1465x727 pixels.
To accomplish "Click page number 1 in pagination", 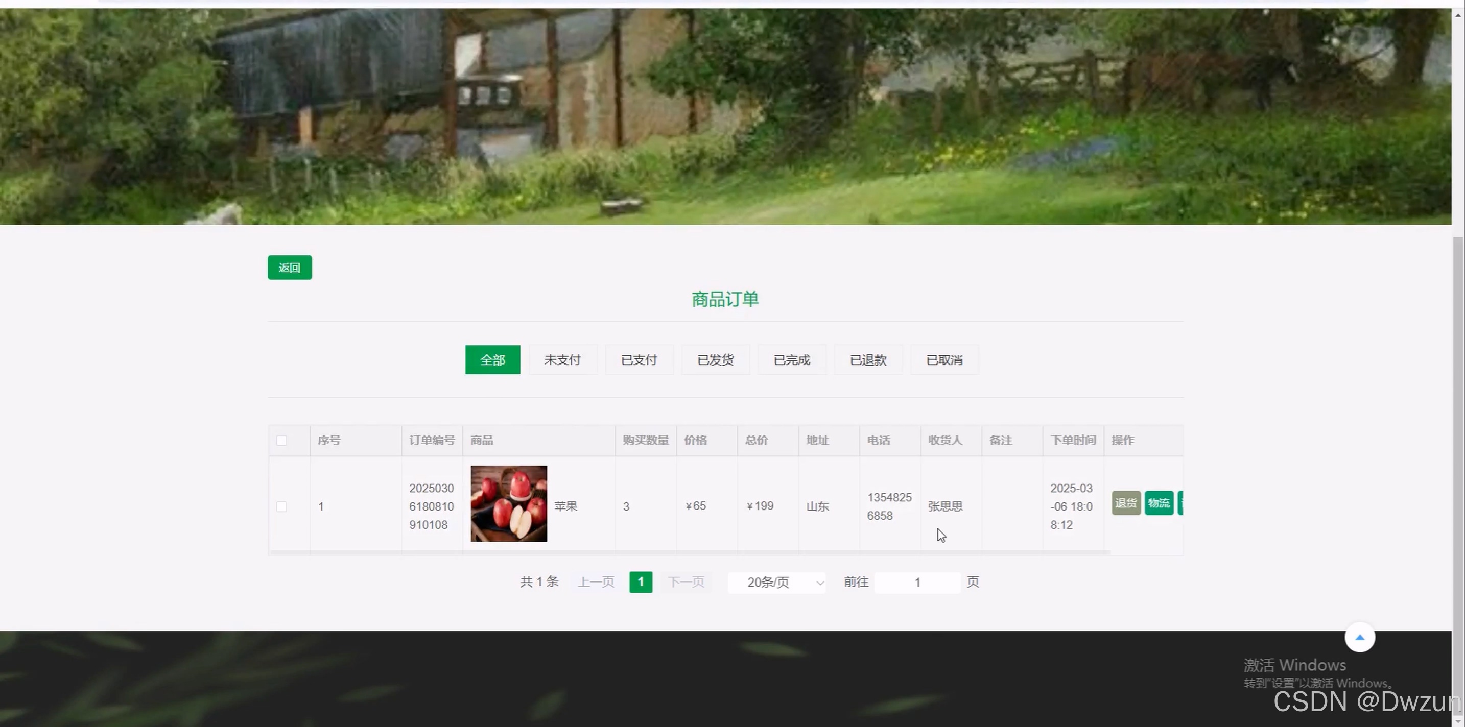I will coord(641,582).
